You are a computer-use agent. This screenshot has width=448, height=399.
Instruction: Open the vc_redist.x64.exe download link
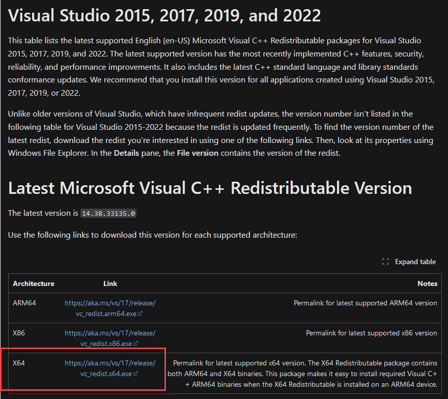(110, 368)
